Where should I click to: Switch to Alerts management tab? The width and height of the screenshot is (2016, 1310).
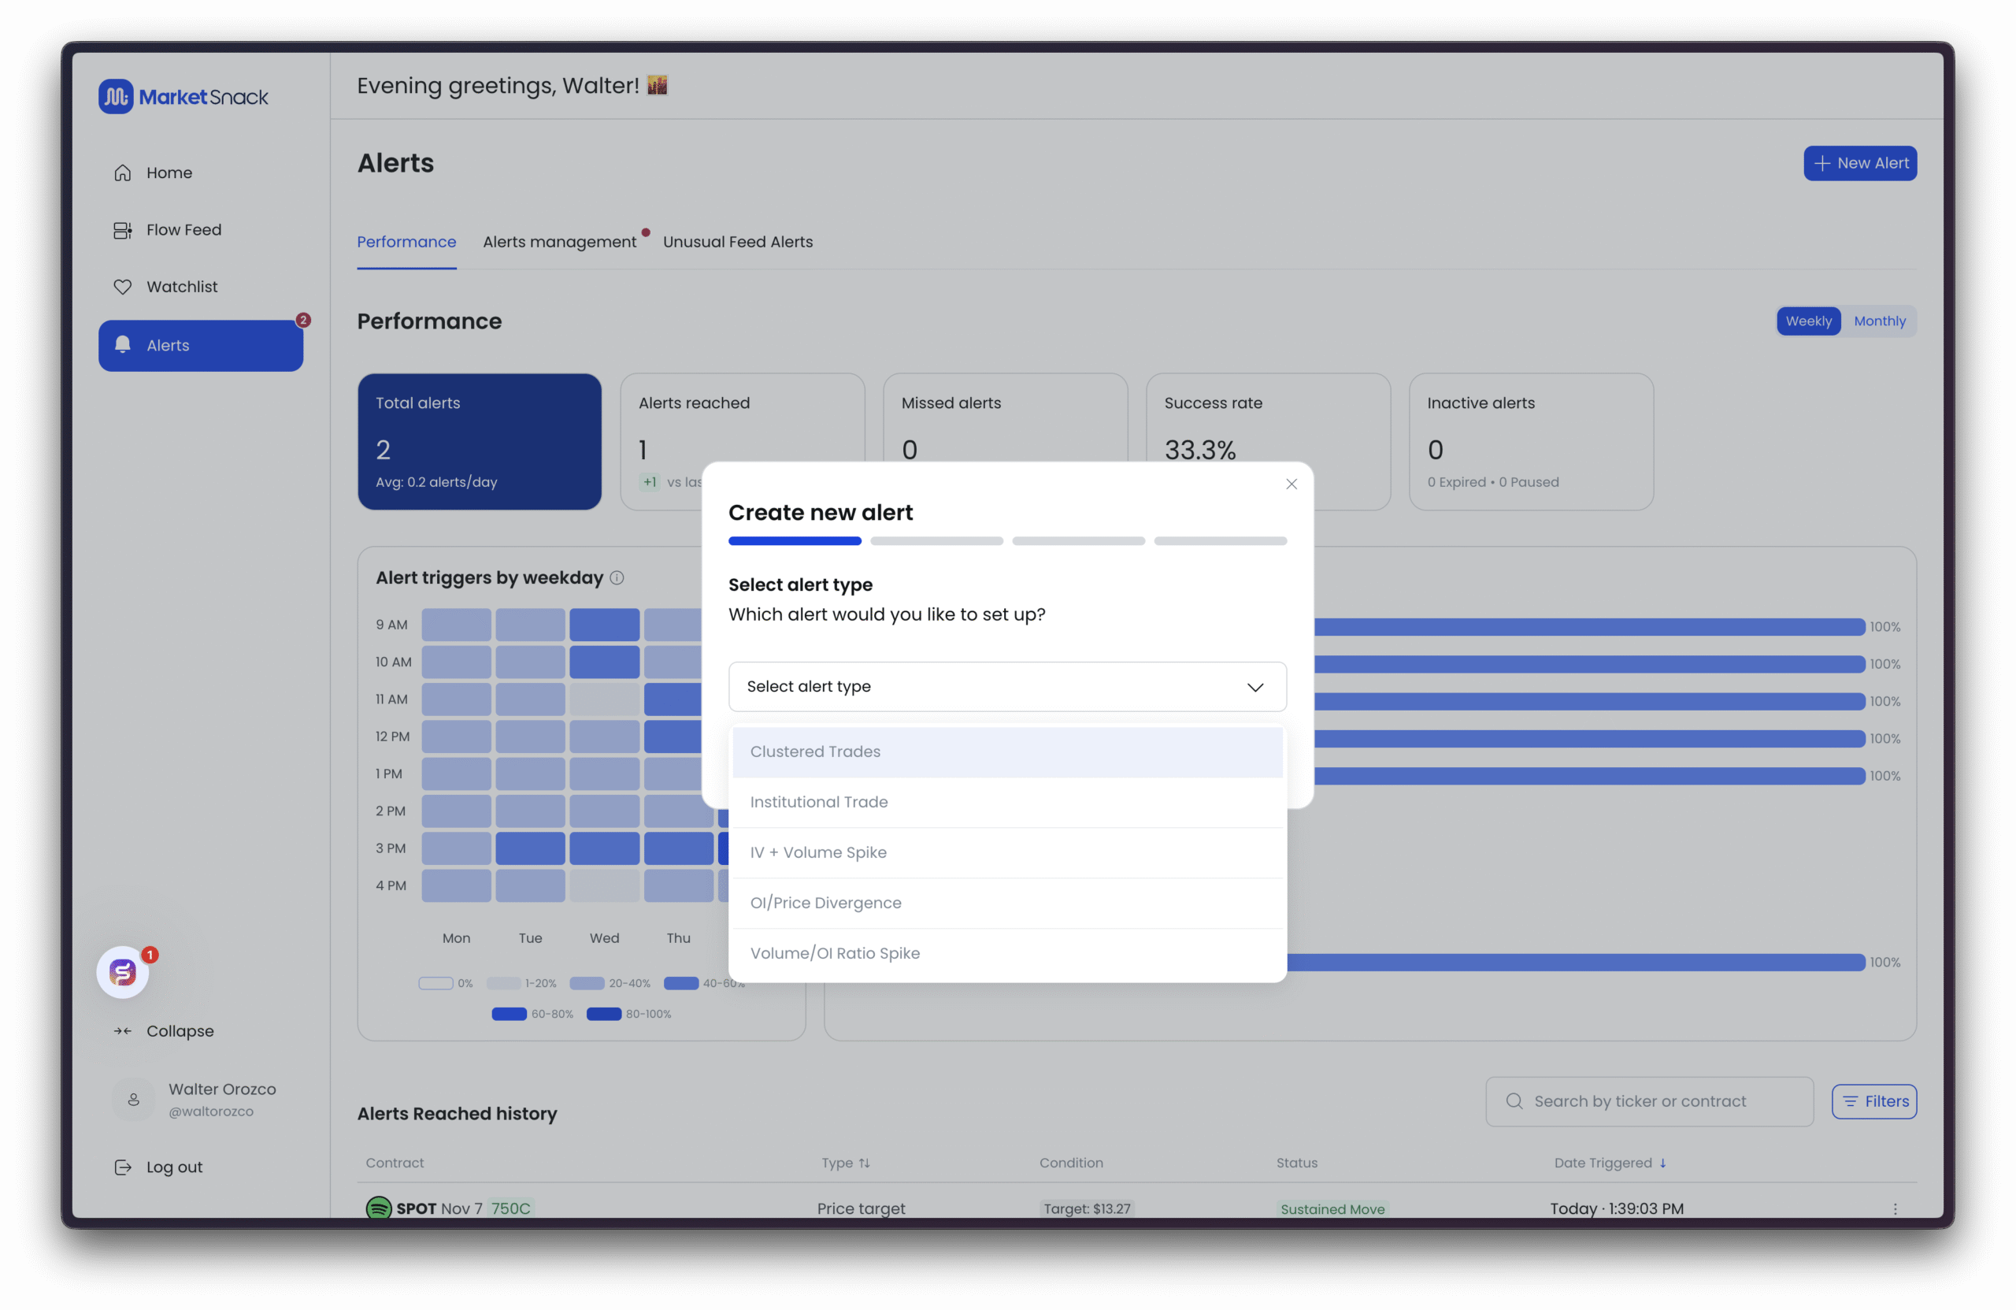(x=559, y=243)
